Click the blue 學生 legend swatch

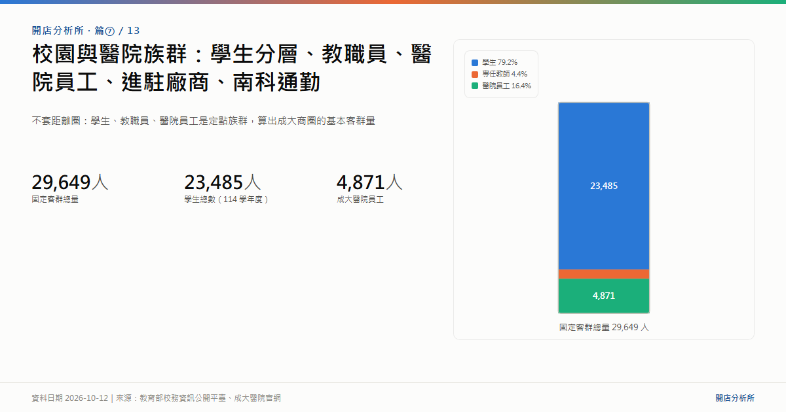click(x=475, y=63)
